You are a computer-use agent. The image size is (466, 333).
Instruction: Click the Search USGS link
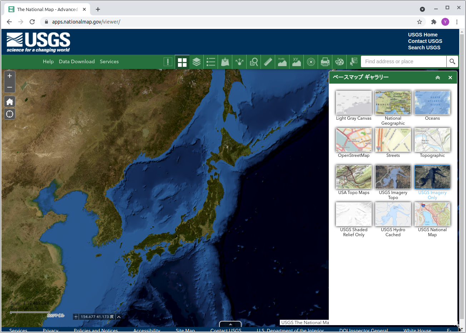click(x=424, y=48)
